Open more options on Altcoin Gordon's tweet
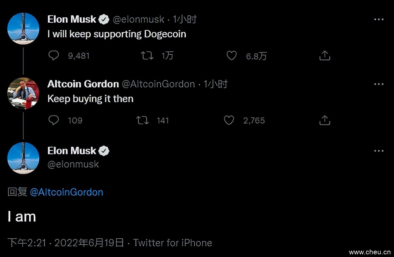 click(x=379, y=84)
